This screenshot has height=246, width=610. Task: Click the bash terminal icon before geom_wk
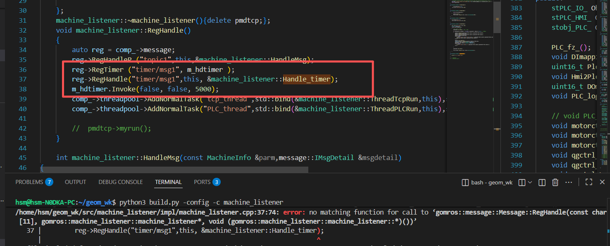click(x=465, y=182)
